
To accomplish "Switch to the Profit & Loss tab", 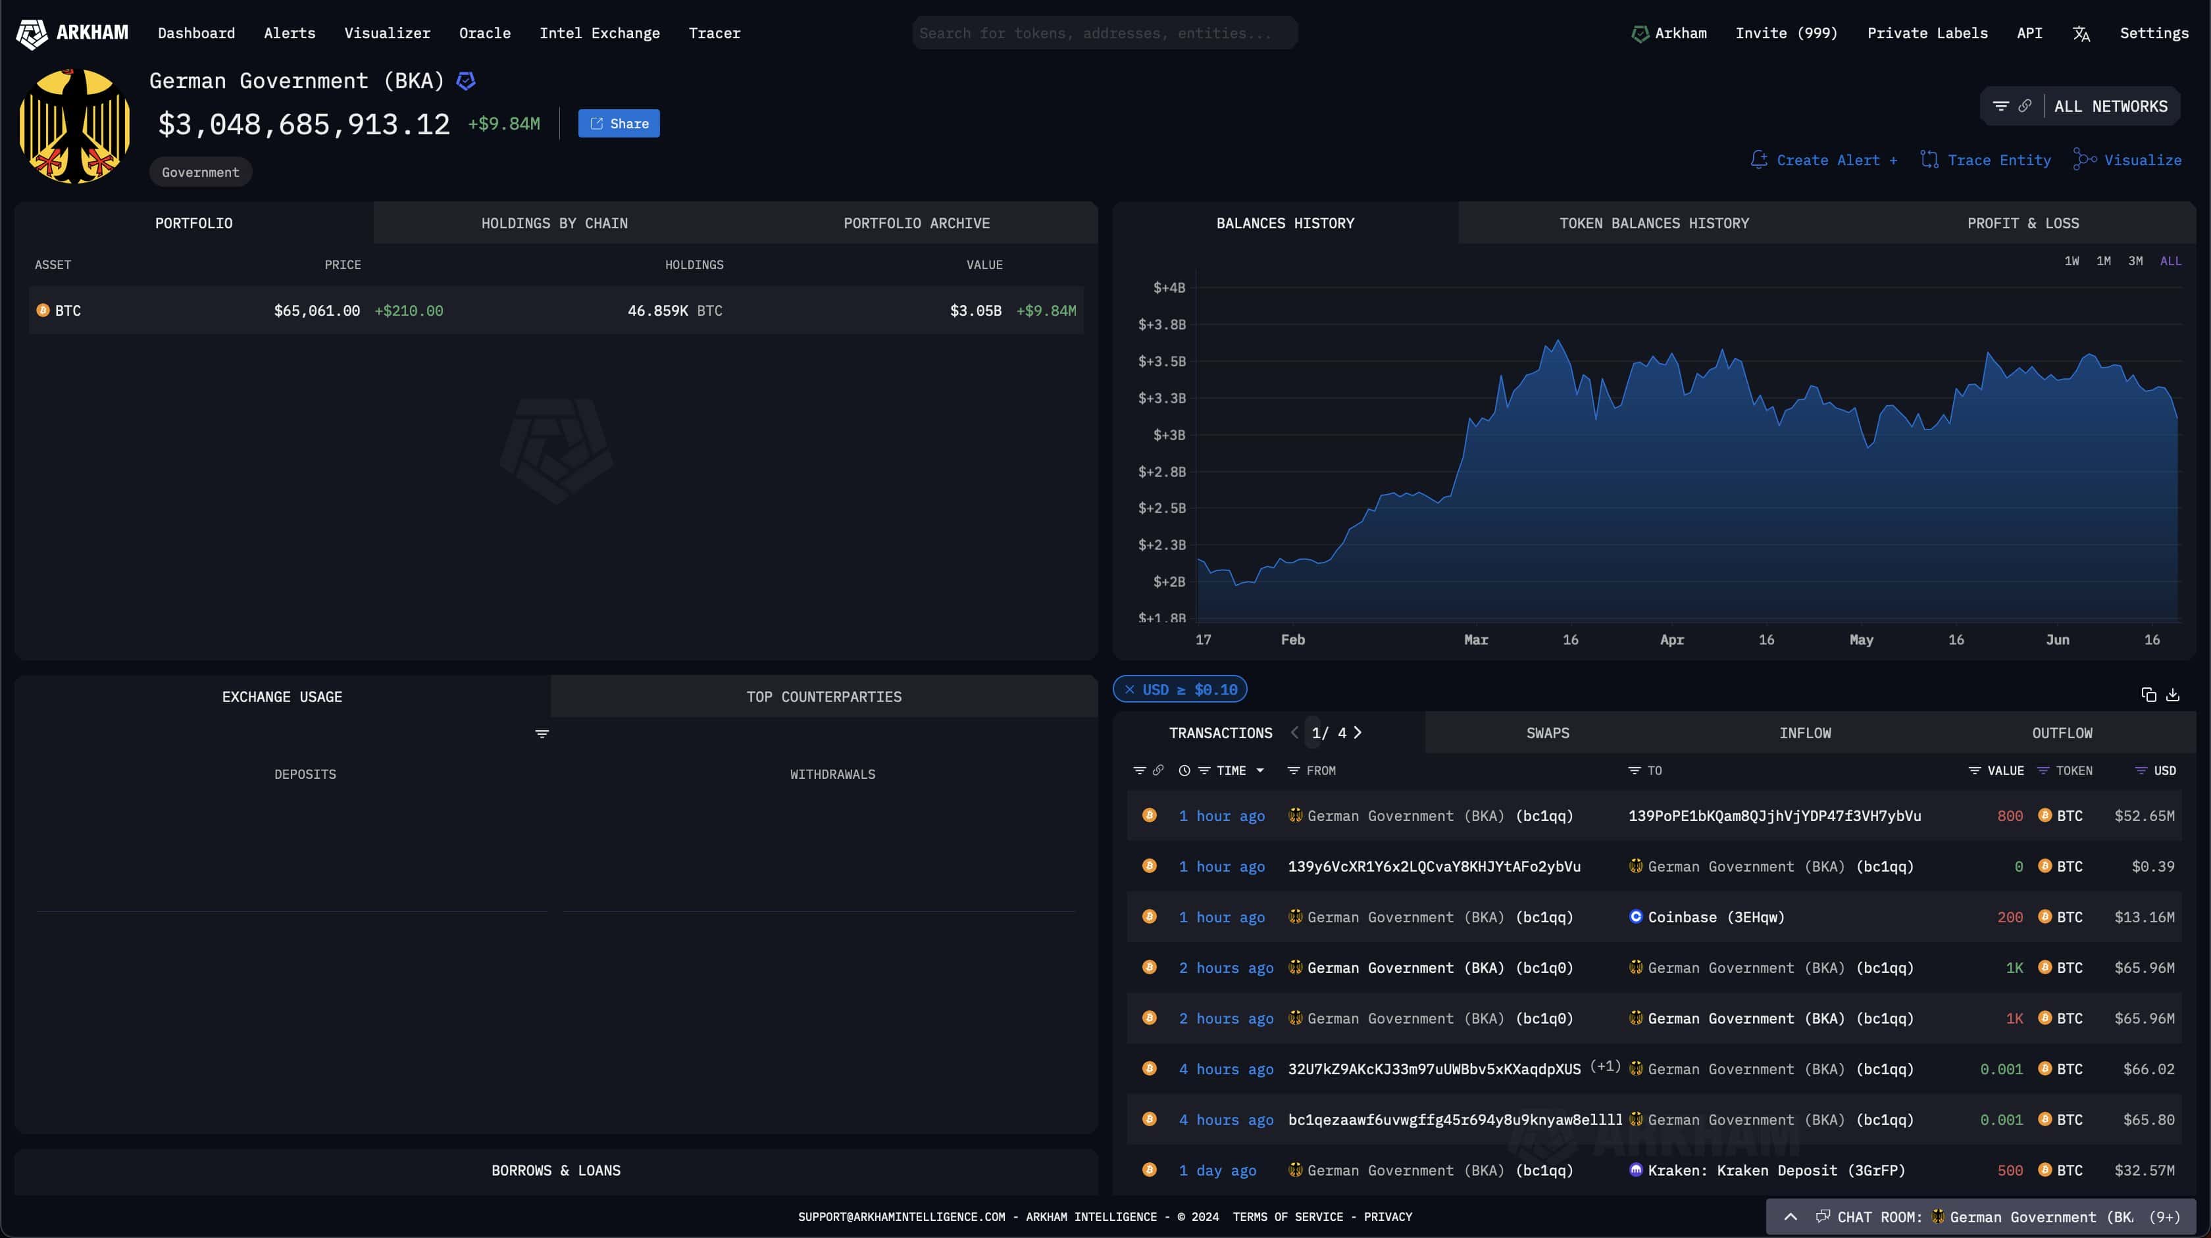I will [x=2023, y=223].
